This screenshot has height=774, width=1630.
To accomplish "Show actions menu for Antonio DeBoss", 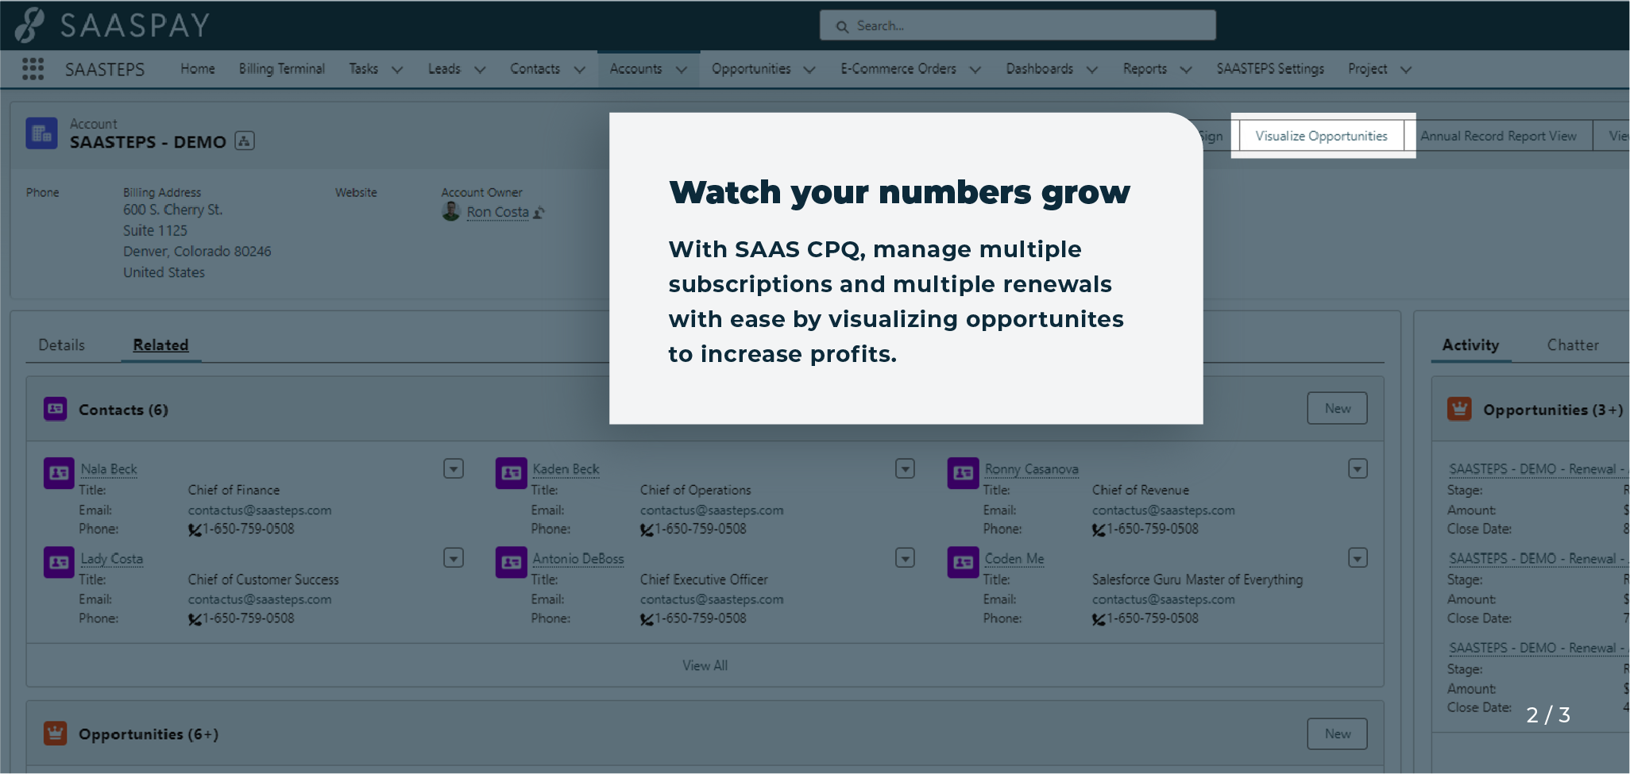I will pyautogui.click(x=905, y=558).
